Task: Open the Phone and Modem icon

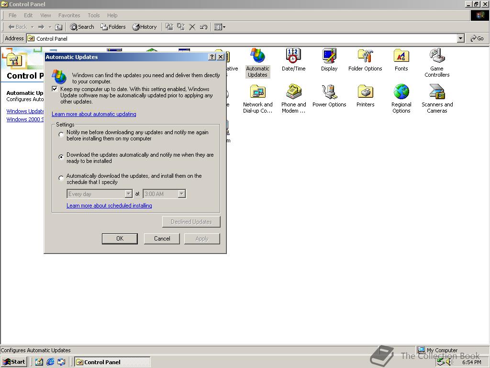Action: pos(293,99)
